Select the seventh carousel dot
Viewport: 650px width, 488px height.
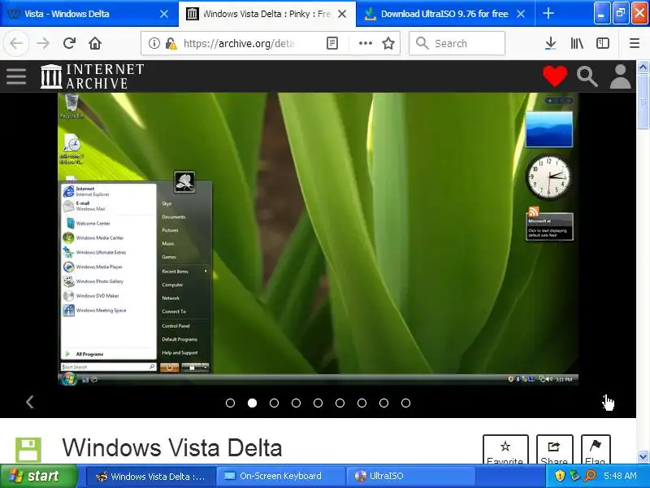[x=362, y=403]
